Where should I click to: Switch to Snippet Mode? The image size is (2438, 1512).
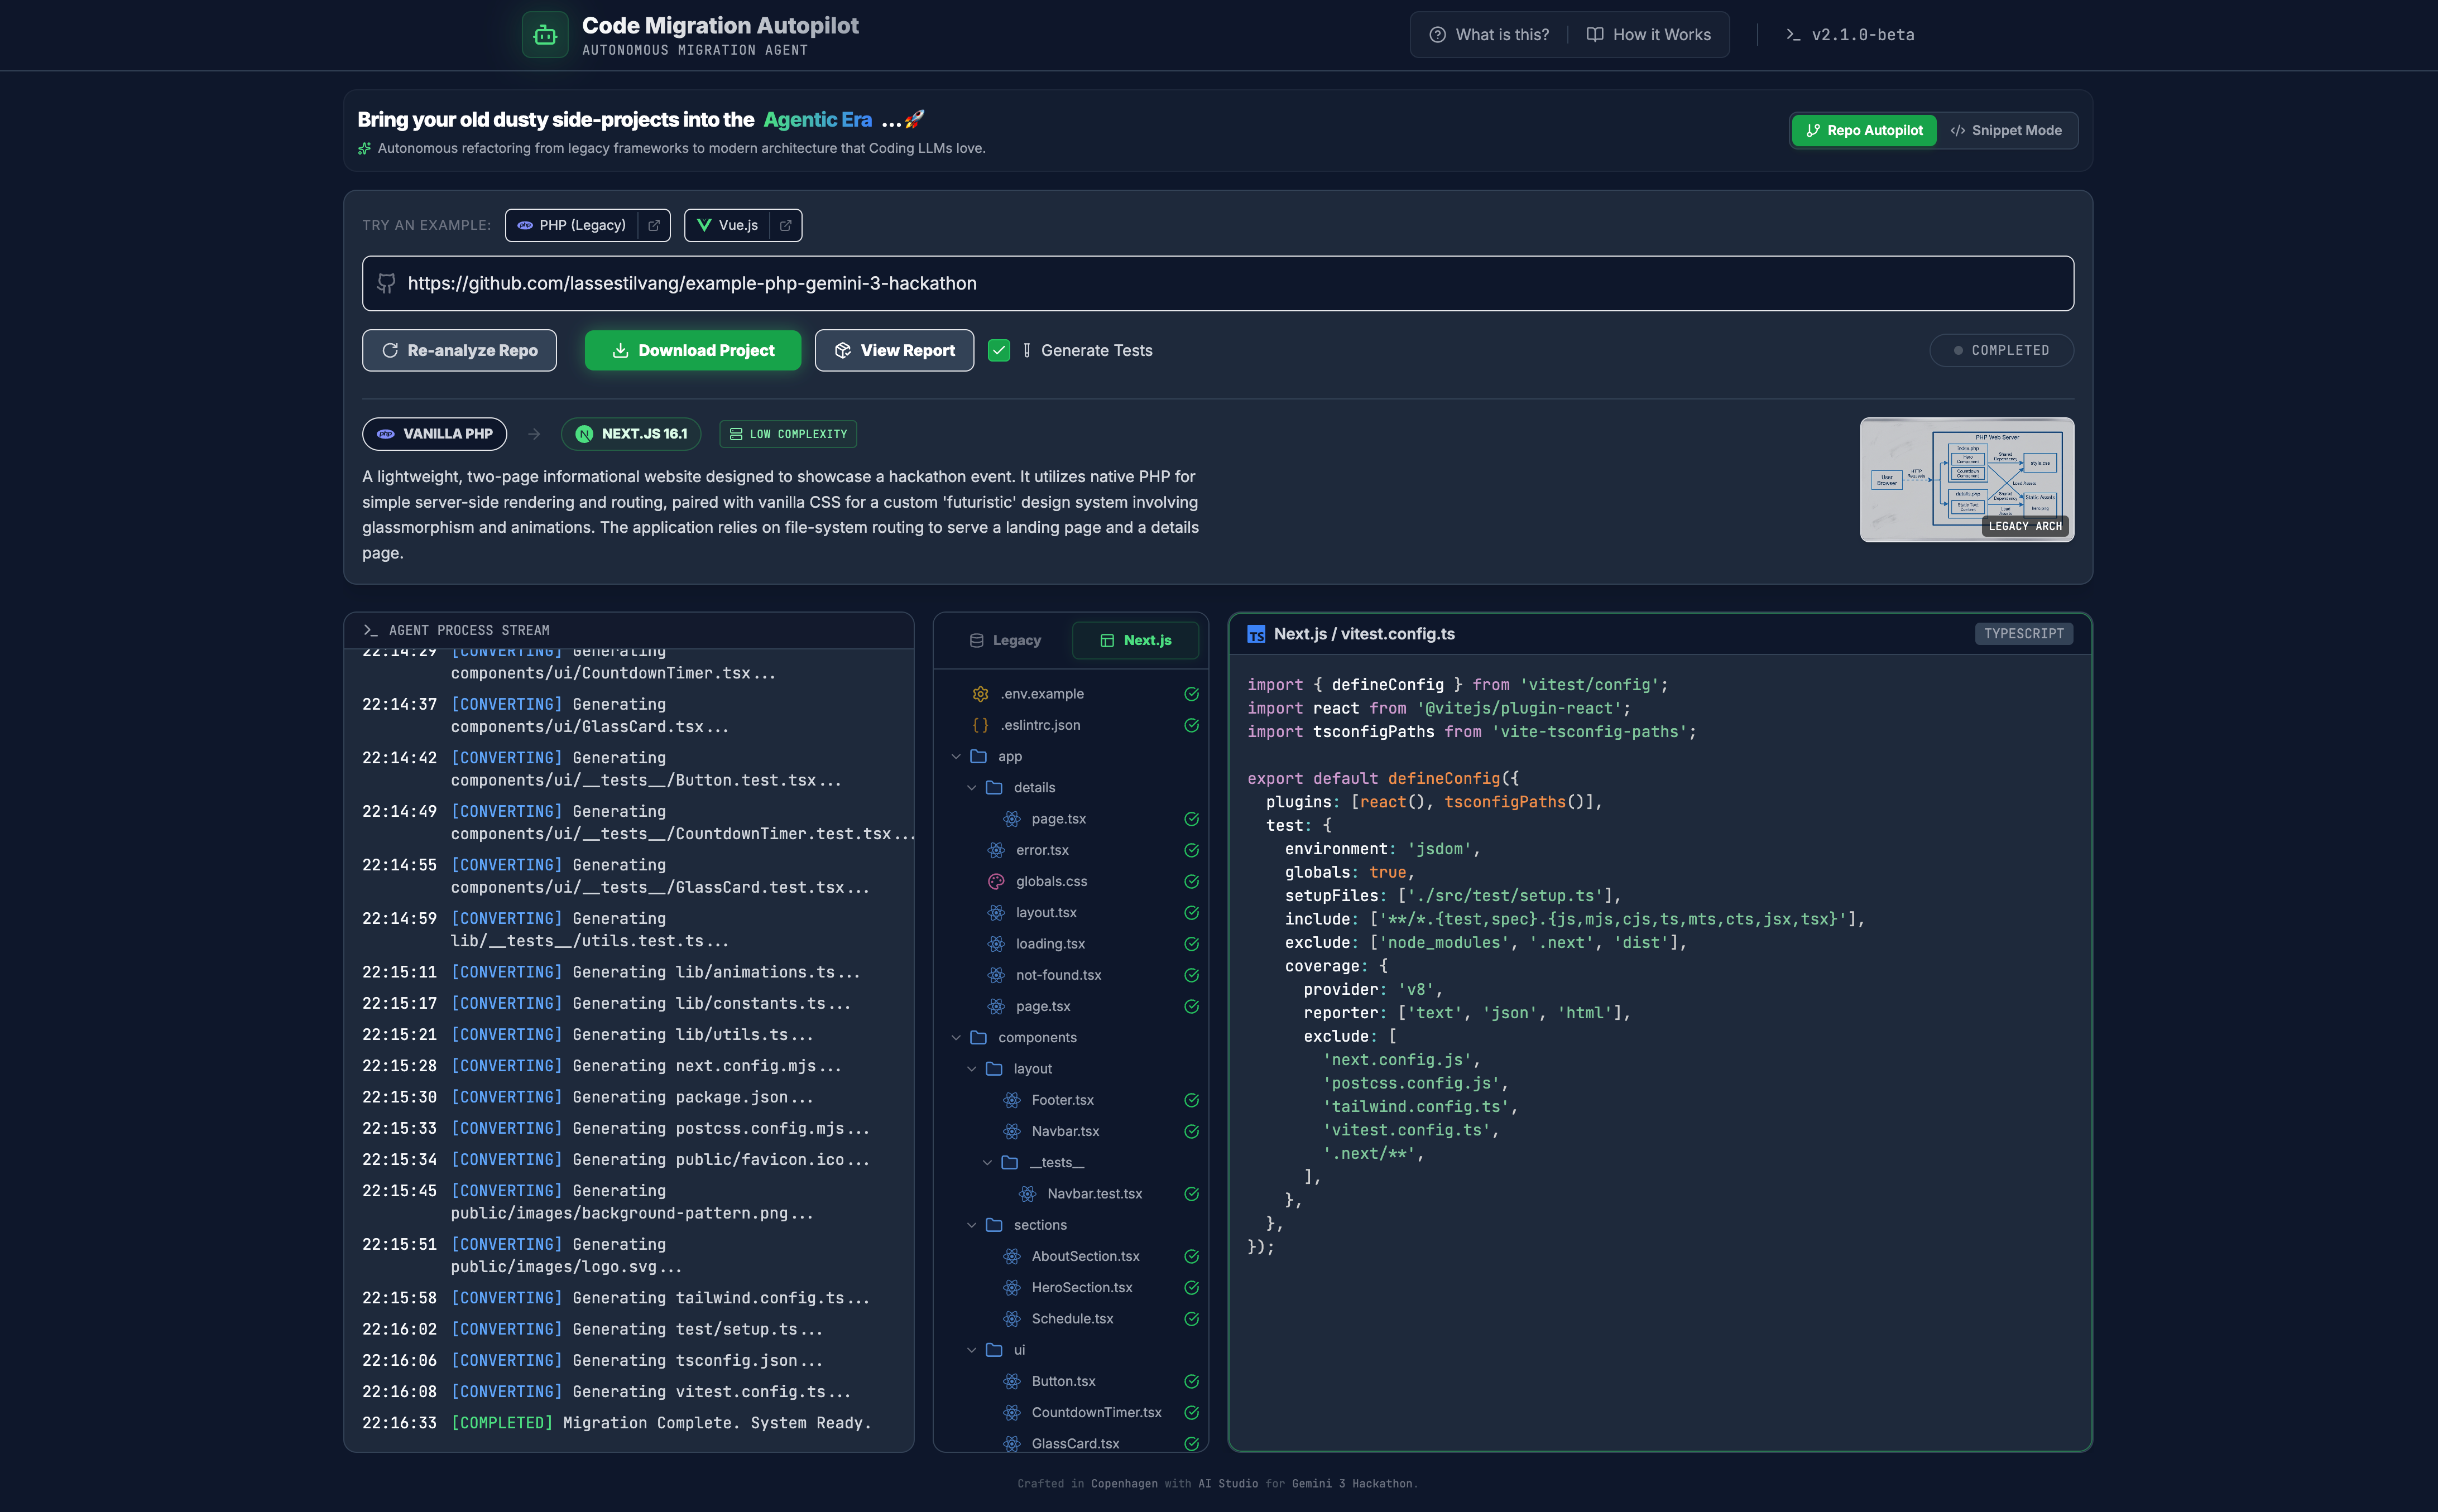[2006, 130]
